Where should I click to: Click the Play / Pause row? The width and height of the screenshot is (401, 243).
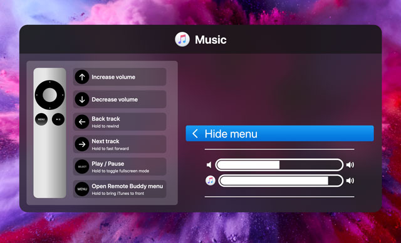(120, 167)
